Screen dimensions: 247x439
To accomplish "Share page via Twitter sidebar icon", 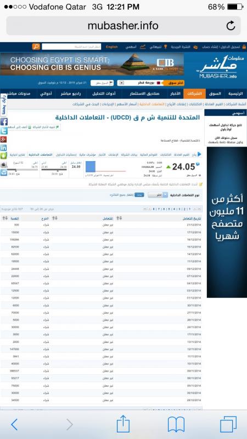I will coord(4,131).
